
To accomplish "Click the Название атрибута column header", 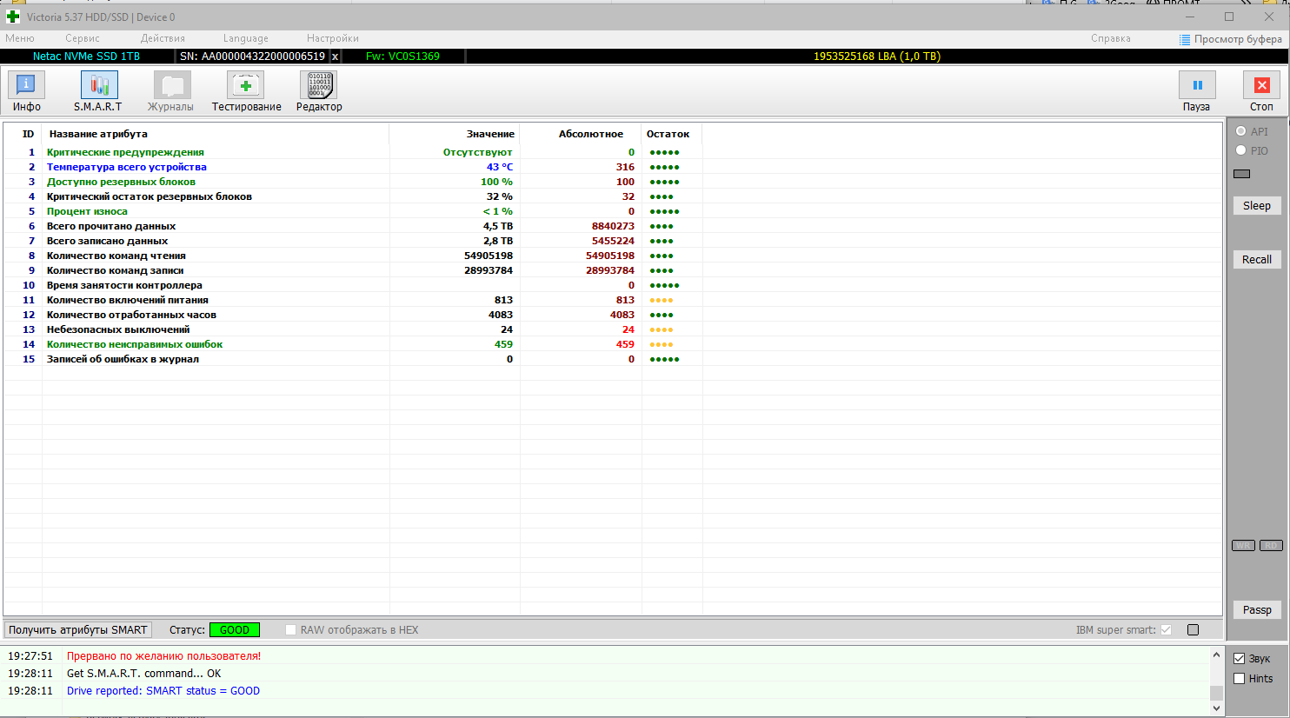I will pos(215,134).
